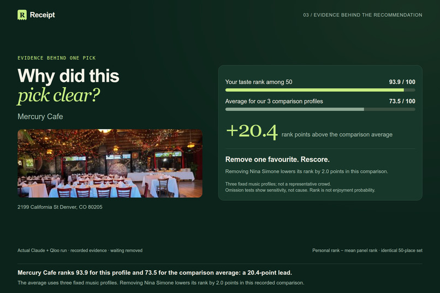440x293 pixels.
Task: Click the large +20.4 figure
Action: coord(252,131)
